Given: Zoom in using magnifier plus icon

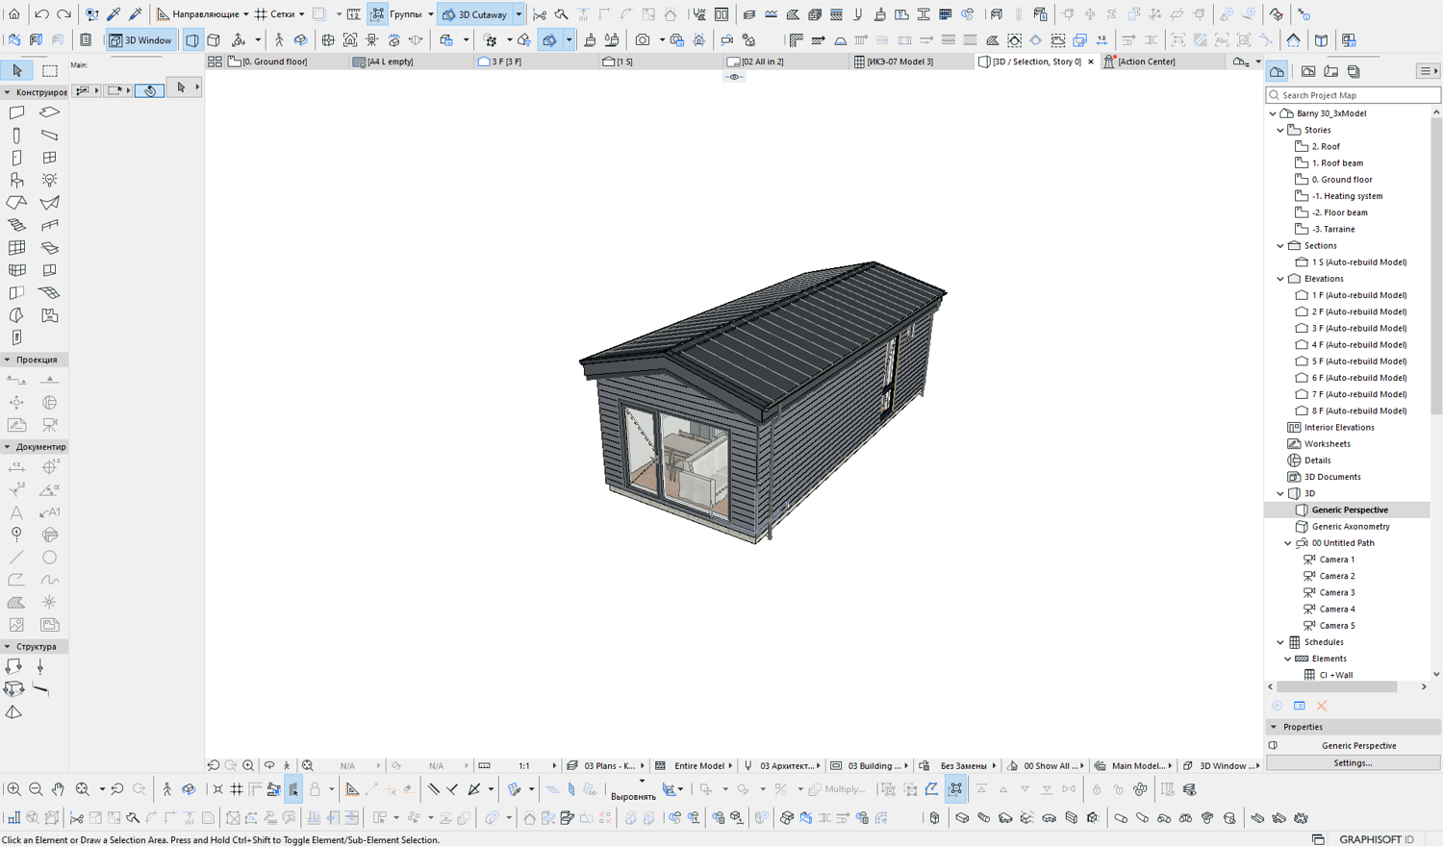Looking at the screenshot, I should pos(13,789).
